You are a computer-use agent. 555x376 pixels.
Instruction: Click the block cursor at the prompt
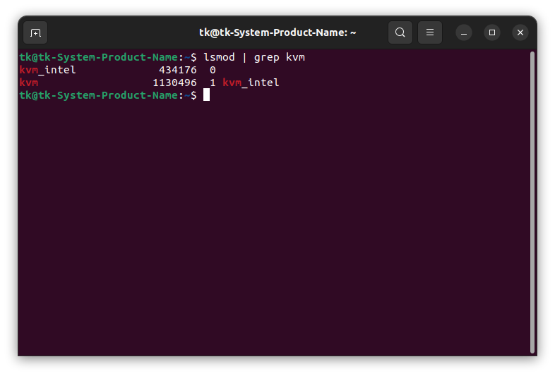206,95
